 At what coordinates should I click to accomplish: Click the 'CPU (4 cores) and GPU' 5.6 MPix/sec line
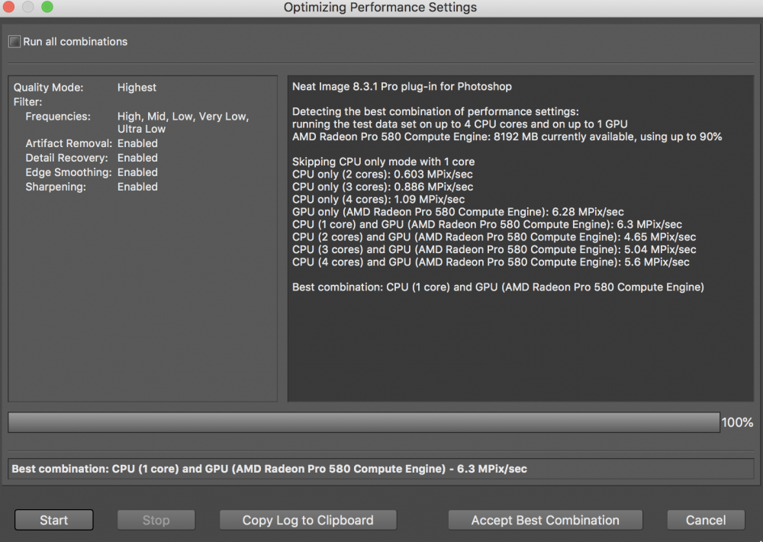[x=491, y=262]
